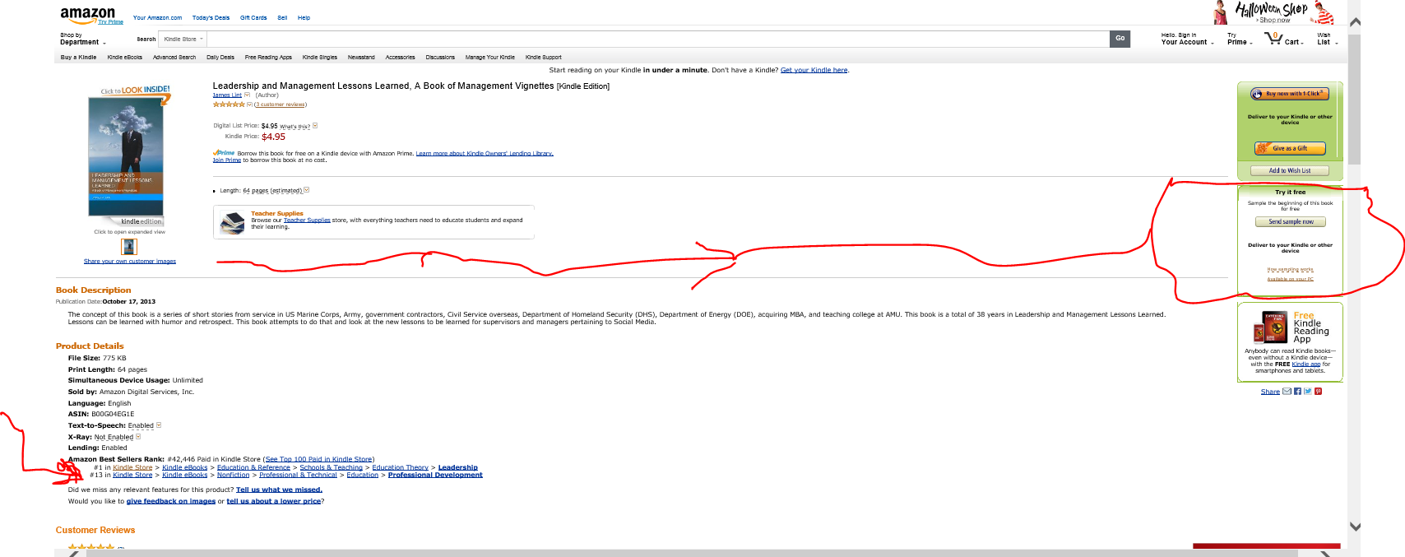
Task: Open Wish List dropdown
Action: click(1327, 39)
